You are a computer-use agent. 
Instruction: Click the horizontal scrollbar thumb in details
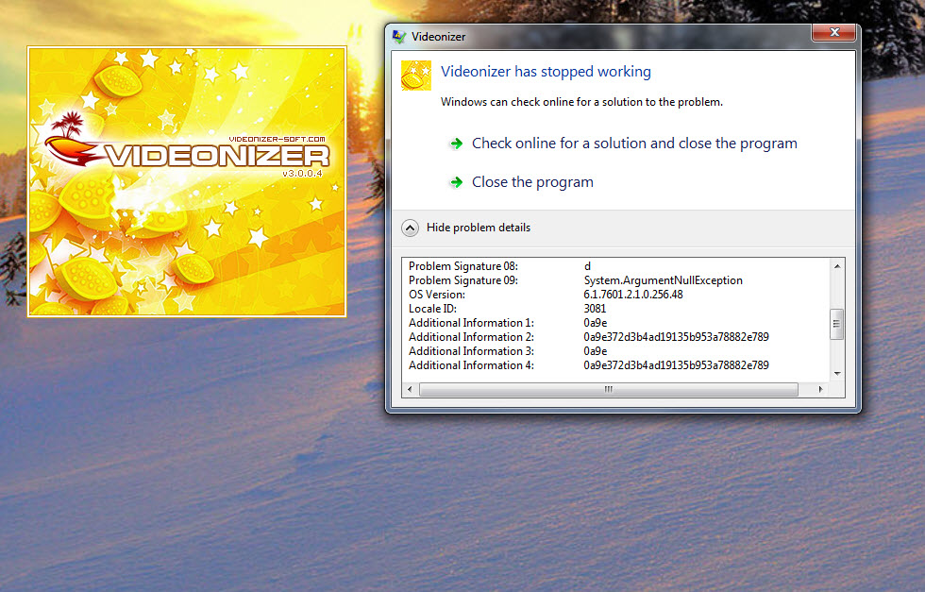[x=608, y=390]
